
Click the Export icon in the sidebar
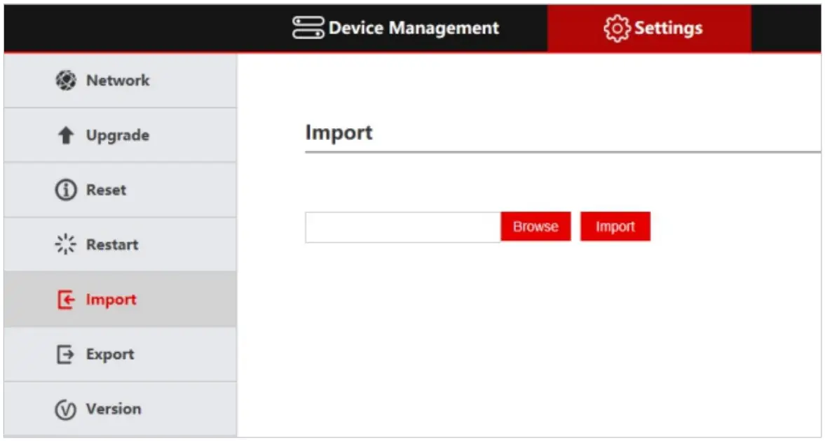(64, 354)
